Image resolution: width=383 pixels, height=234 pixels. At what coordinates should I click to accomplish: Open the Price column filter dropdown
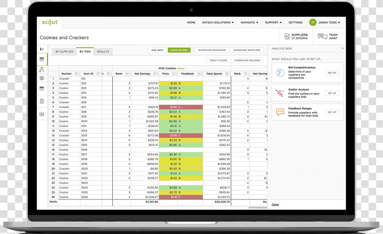point(174,74)
